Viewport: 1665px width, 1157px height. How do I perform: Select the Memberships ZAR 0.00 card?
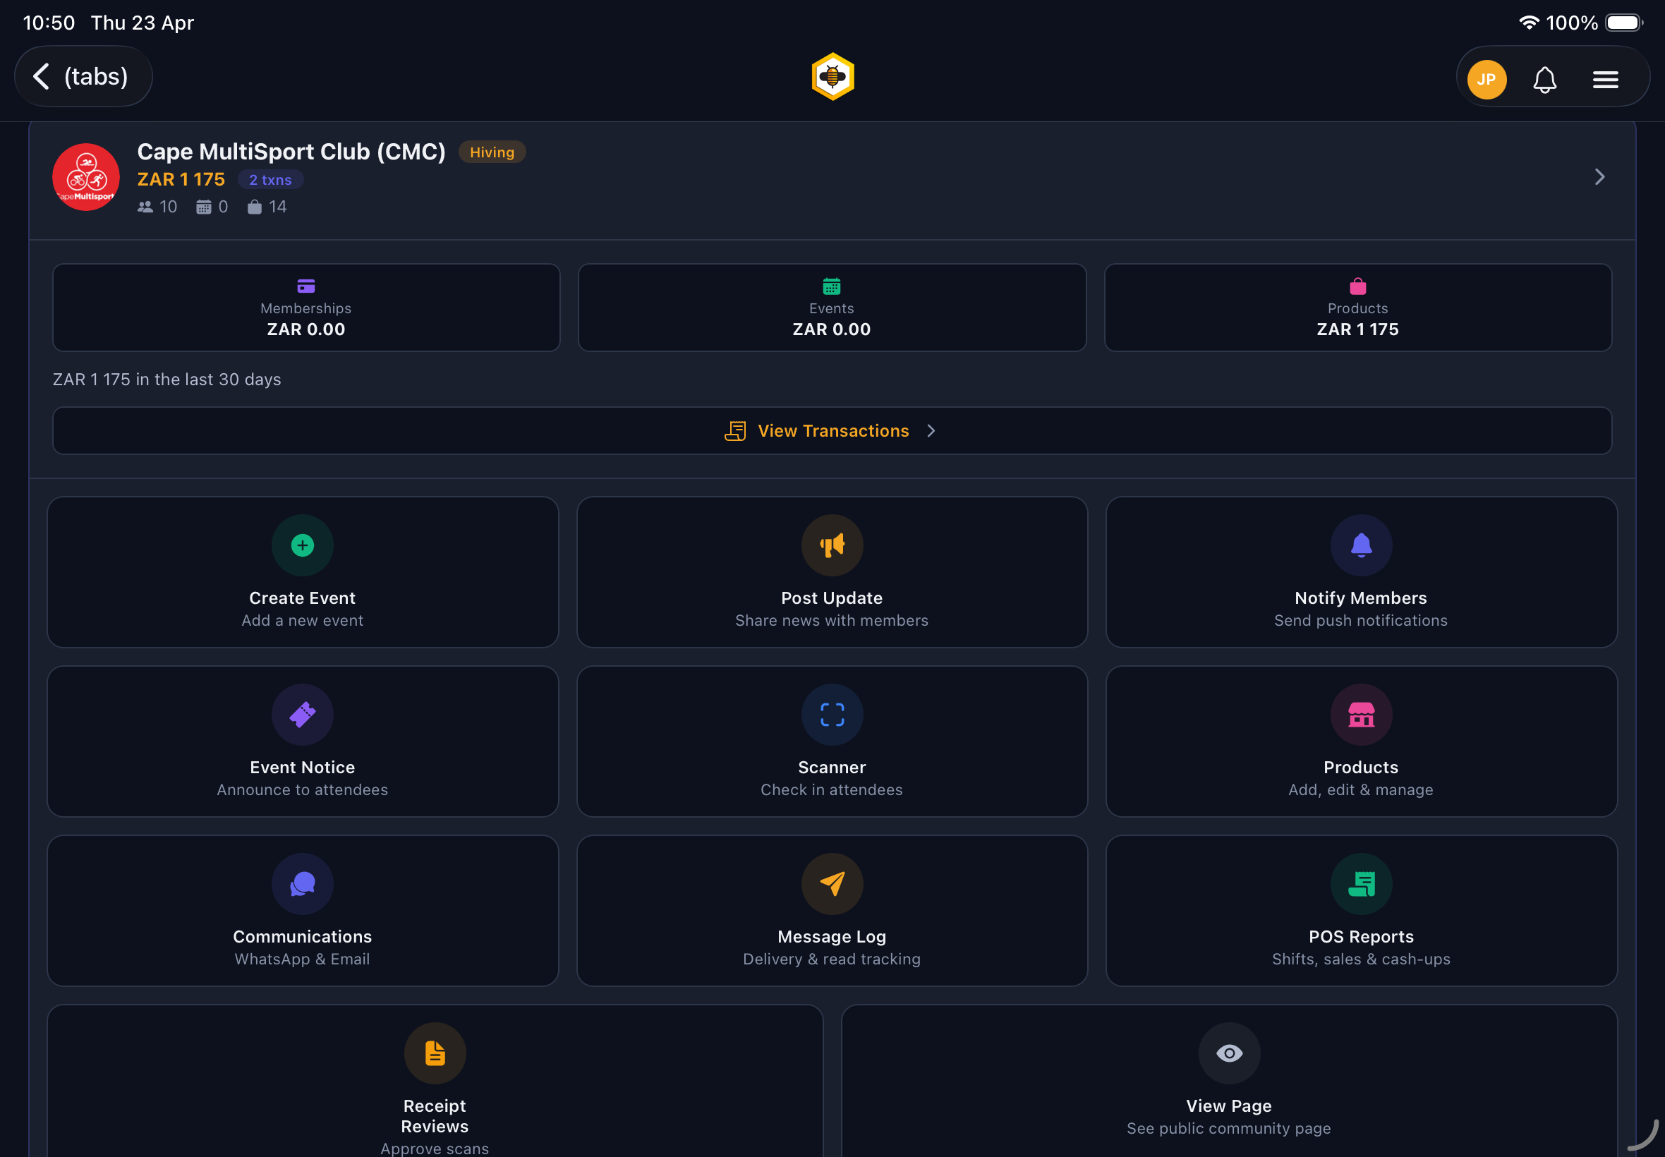coord(305,308)
